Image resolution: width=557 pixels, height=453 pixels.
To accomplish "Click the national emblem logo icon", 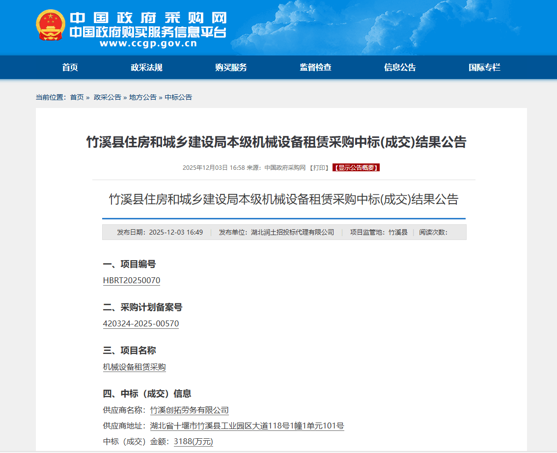I will click(51, 25).
